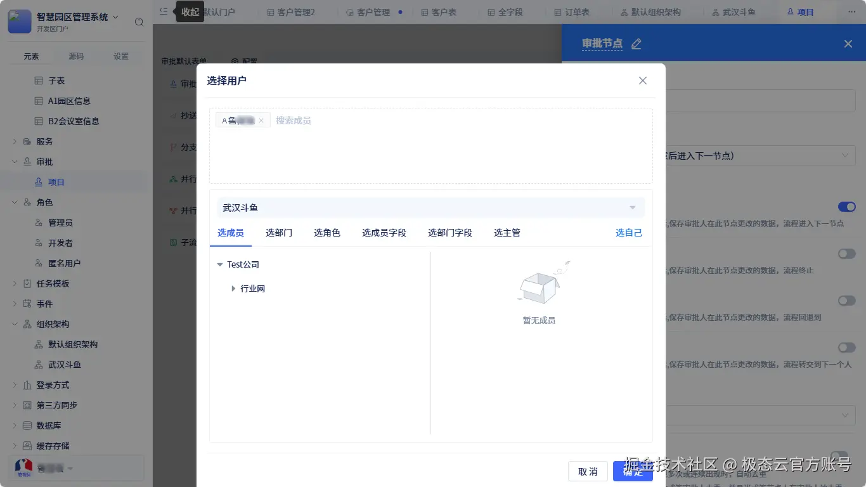The width and height of the screenshot is (866, 487).
Task: Open the 客户管理2 top tab
Action: click(291, 12)
